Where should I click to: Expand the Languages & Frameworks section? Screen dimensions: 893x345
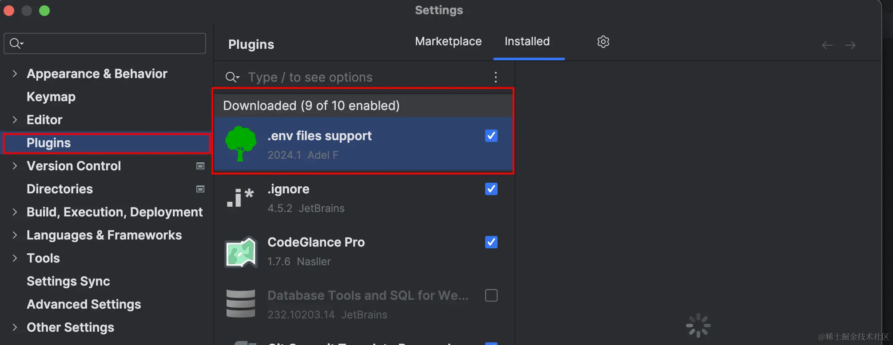point(15,235)
